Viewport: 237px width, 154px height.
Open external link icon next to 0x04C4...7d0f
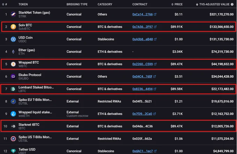pos(154,76)
